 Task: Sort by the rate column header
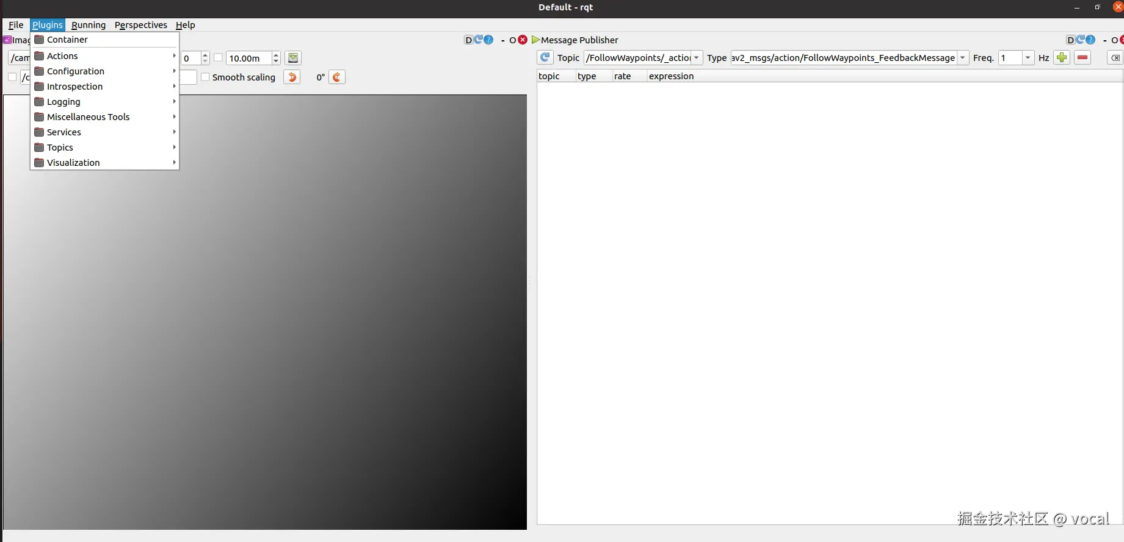click(x=629, y=76)
